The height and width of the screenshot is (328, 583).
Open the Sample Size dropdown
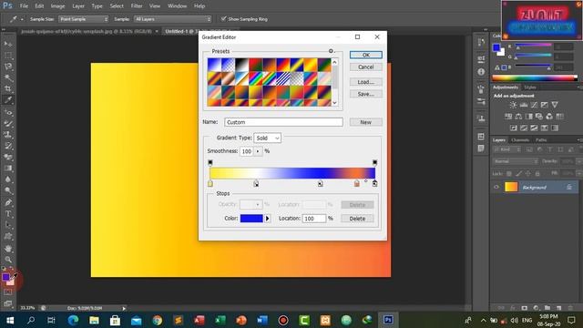pos(83,19)
